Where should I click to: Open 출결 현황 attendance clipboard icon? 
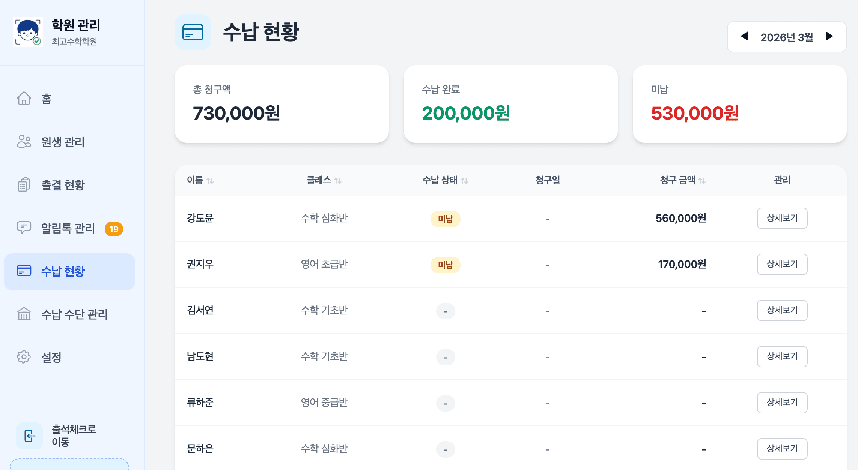(24, 185)
